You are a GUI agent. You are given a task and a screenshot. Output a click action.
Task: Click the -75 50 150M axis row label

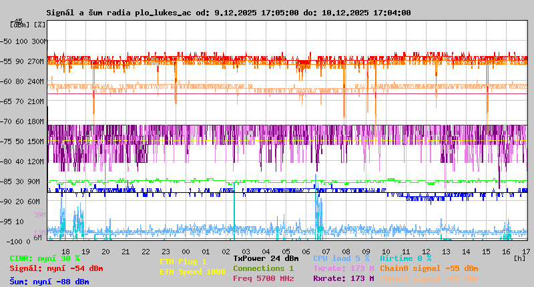coord(22,141)
